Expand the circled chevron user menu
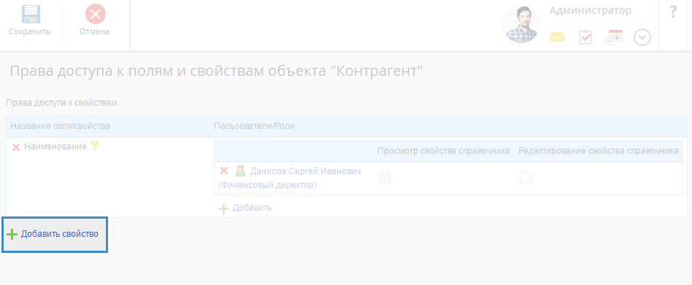692x285 pixels. [x=642, y=37]
